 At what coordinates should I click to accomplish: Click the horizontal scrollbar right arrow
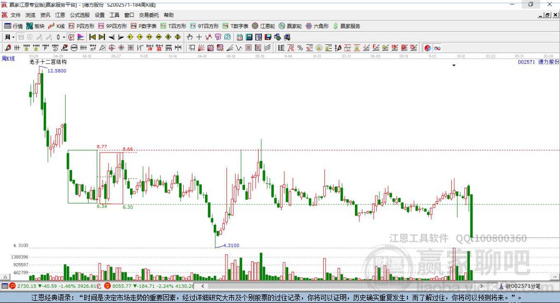[481, 286]
